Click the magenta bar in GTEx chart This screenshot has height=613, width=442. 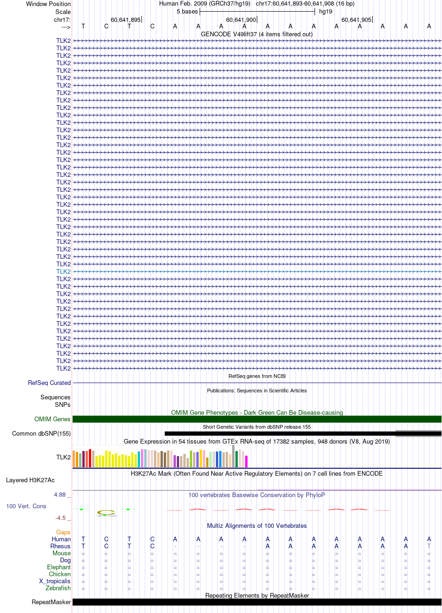pyautogui.click(x=247, y=461)
